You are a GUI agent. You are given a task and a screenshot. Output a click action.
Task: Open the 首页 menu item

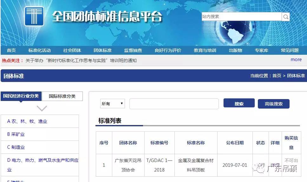pyautogui.click(x=11, y=50)
